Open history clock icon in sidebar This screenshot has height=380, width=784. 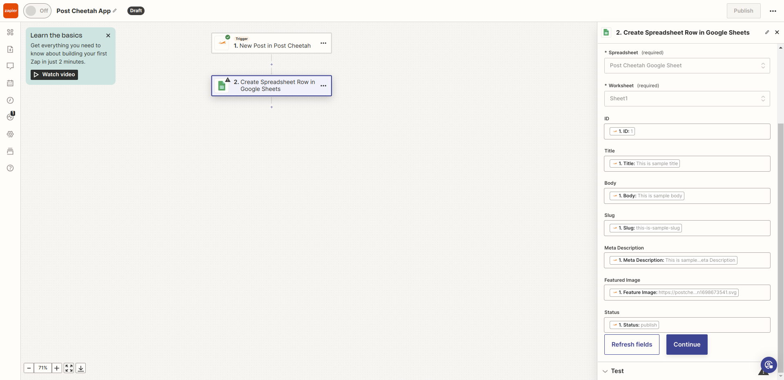point(10,100)
